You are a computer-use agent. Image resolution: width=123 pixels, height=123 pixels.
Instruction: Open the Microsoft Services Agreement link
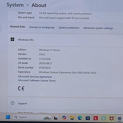[x=35, y=77]
